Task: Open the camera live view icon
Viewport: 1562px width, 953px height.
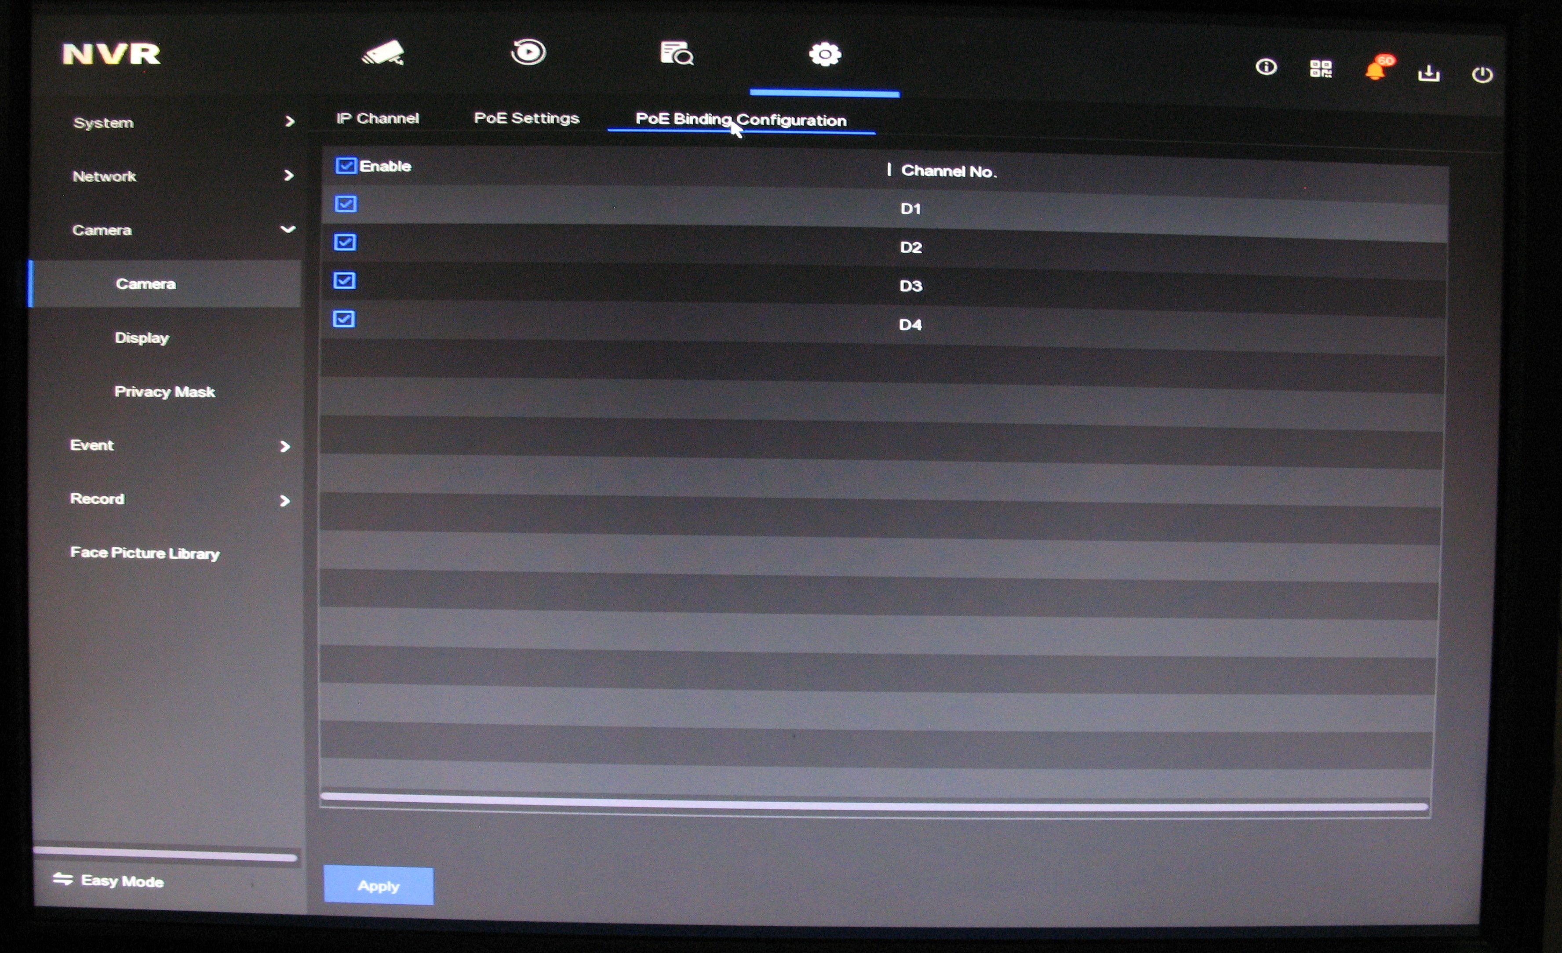Action: point(383,53)
